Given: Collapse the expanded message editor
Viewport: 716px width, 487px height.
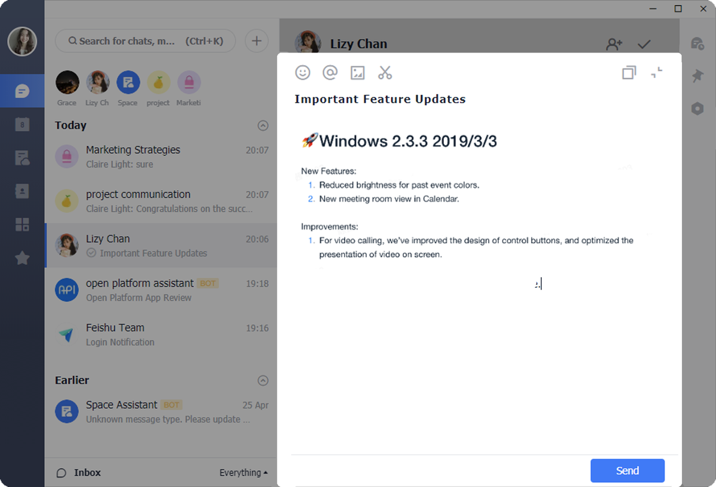Looking at the screenshot, I should click(656, 73).
